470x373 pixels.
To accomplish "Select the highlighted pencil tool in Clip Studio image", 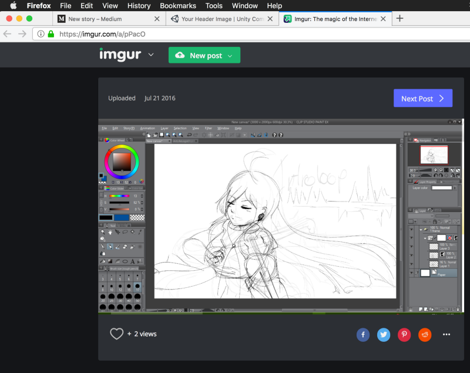I will 110,247.
